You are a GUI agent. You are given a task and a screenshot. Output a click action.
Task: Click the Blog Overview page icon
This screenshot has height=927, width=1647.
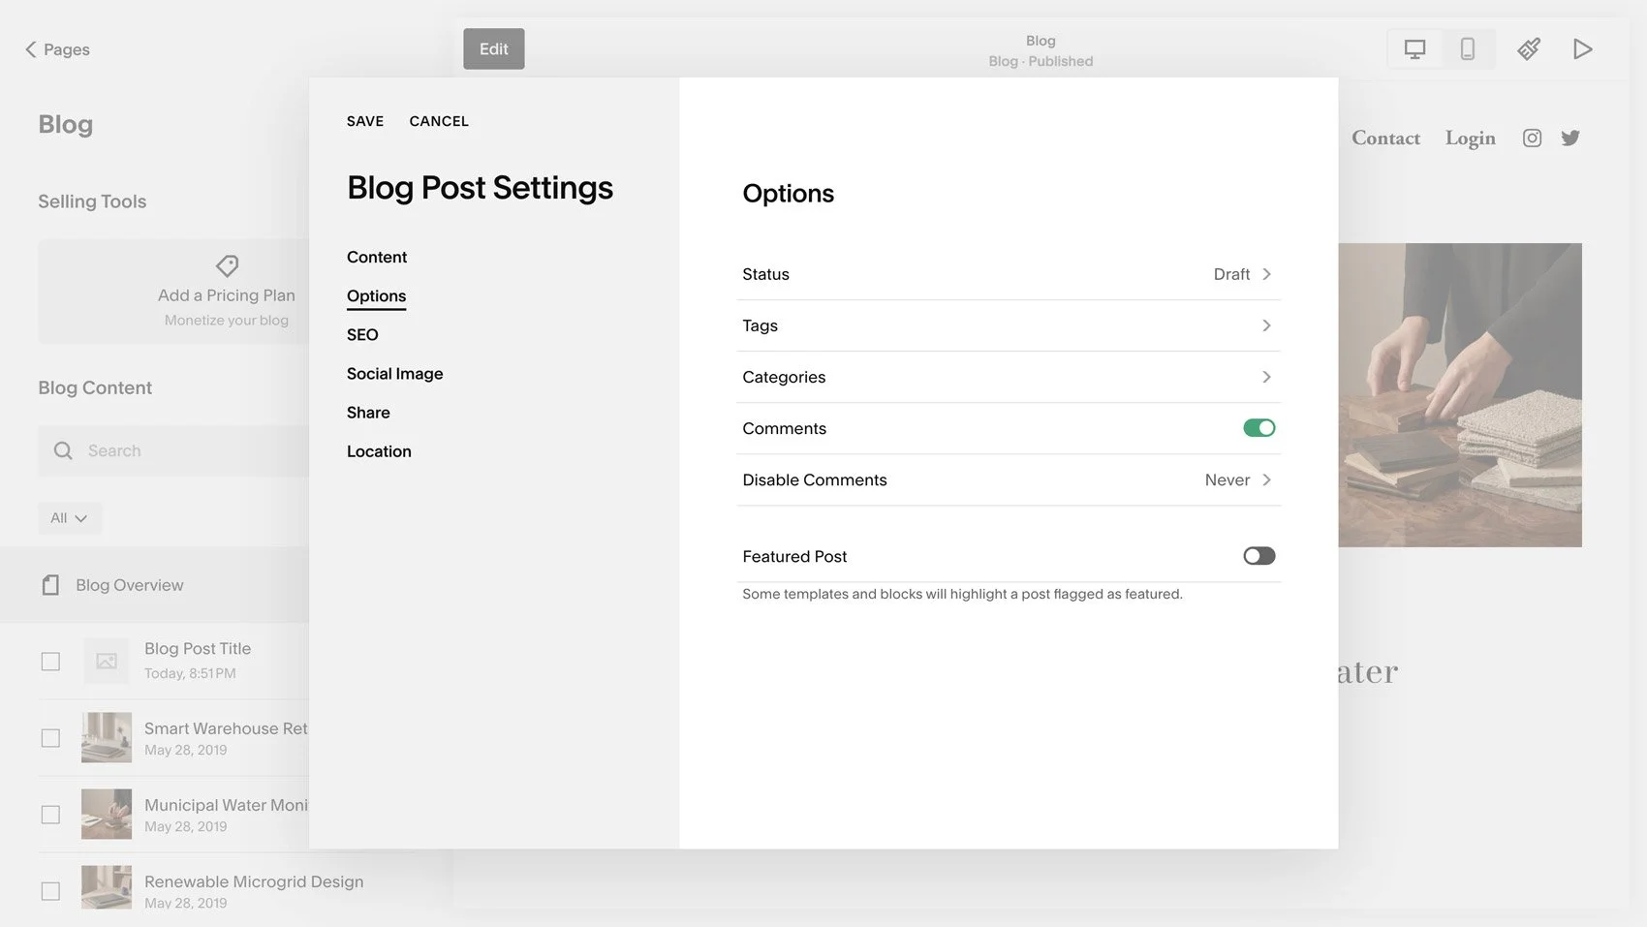click(x=50, y=585)
